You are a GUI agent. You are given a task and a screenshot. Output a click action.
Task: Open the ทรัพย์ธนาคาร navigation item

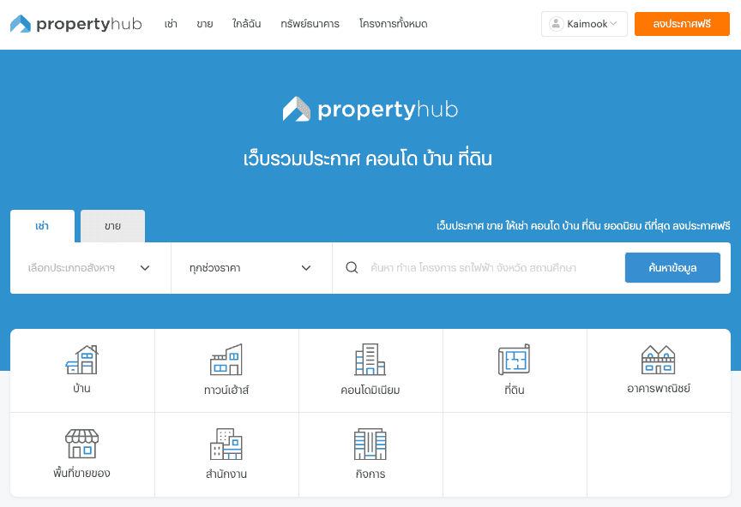pyautogui.click(x=310, y=24)
